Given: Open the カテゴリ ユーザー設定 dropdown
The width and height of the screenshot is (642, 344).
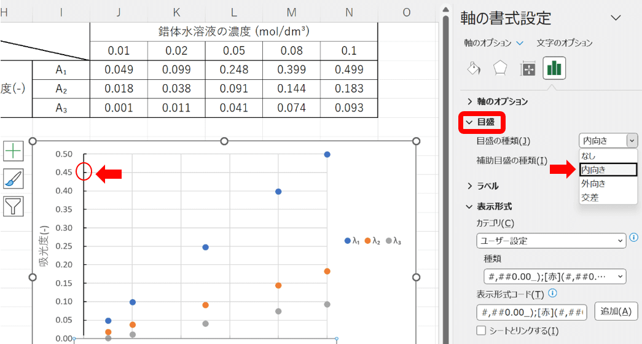Looking at the screenshot, I should pyautogui.click(x=551, y=241).
